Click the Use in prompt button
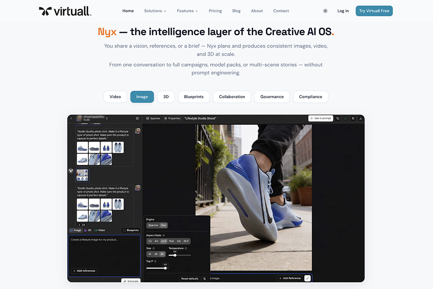 tap(321, 118)
